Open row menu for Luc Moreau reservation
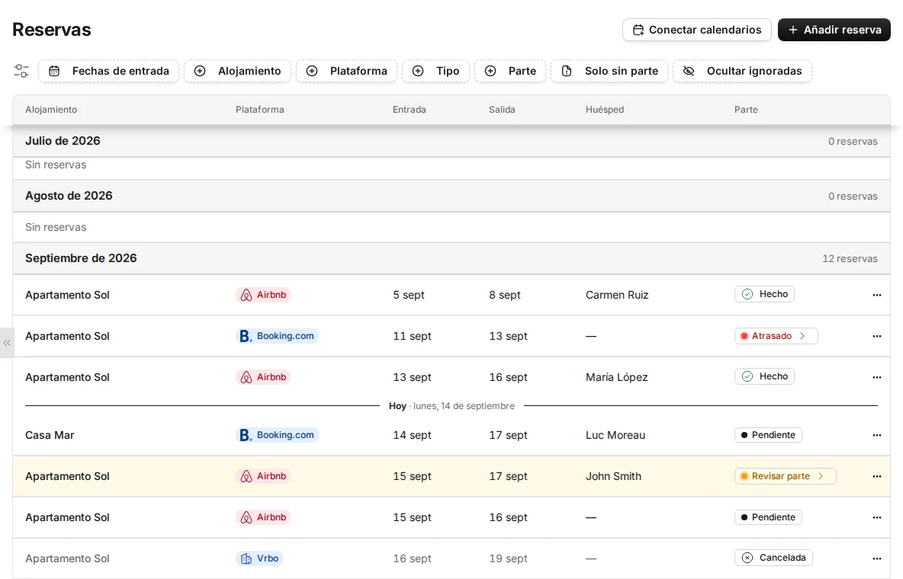Image resolution: width=903 pixels, height=579 pixels. coord(876,435)
